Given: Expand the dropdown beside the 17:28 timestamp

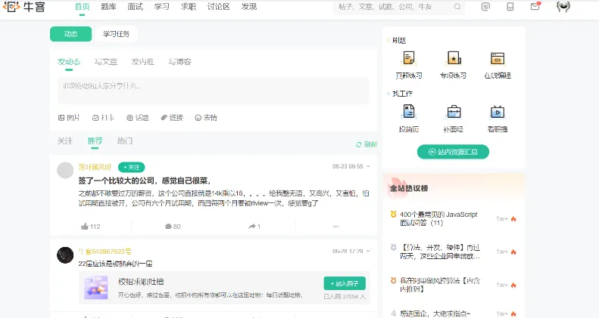Looking at the screenshot, I should [x=368, y=251].
